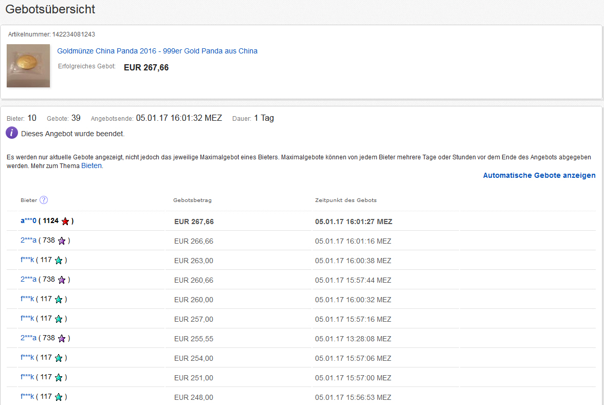604x405 pixels.
Task: Click purple star in EUR 255,55 row
Action: click(62, 339)
